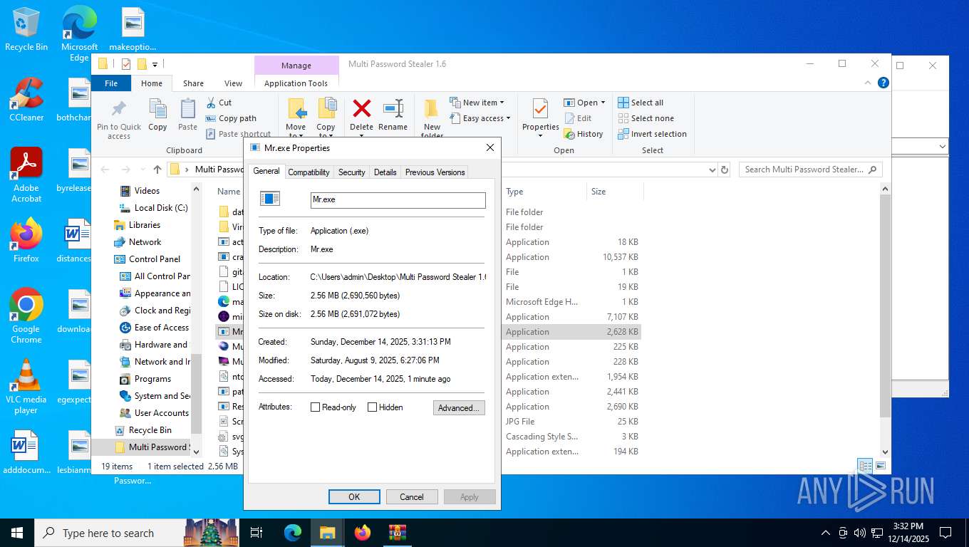This screenshot has width=969, height=547.
Task: Open the address bar history dropdown
Action: 712,170
